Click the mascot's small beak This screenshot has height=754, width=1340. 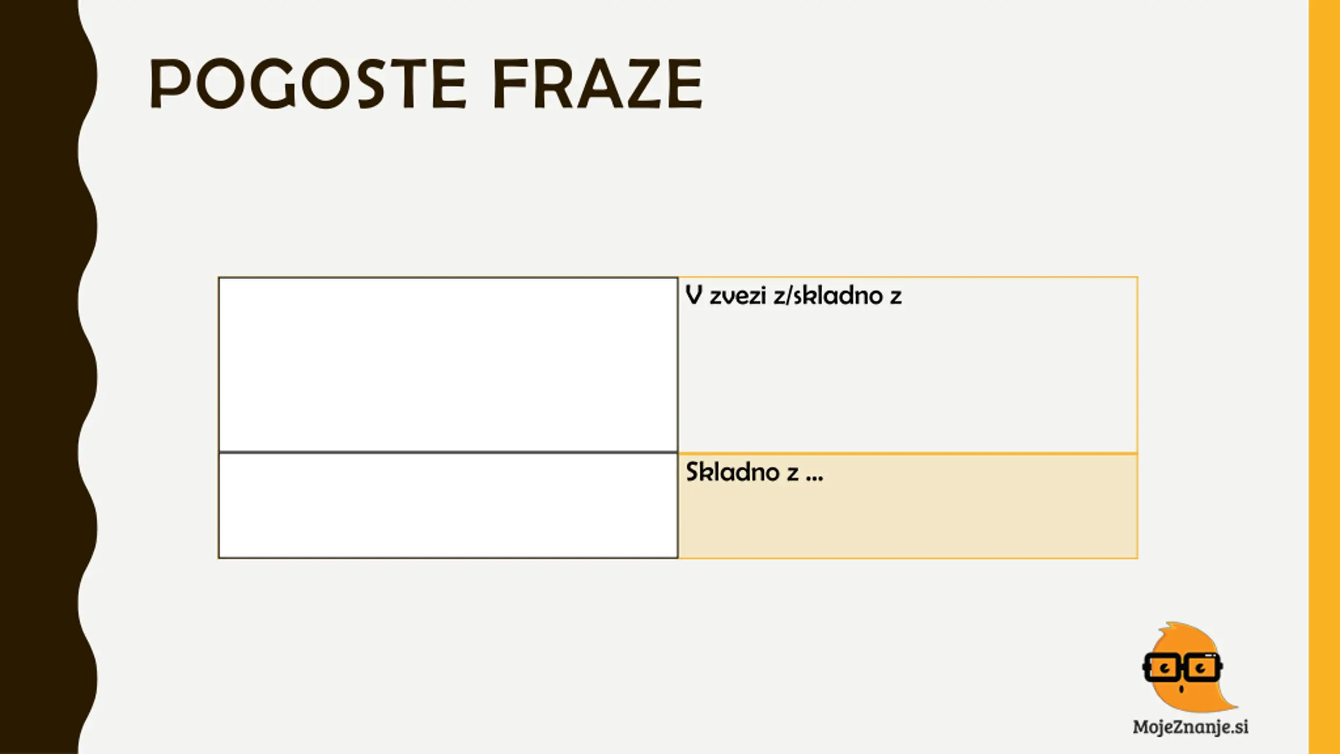[x=1181, y=688]
